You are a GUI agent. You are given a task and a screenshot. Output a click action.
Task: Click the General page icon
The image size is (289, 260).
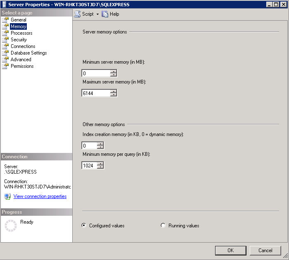(x=5, y=20)
